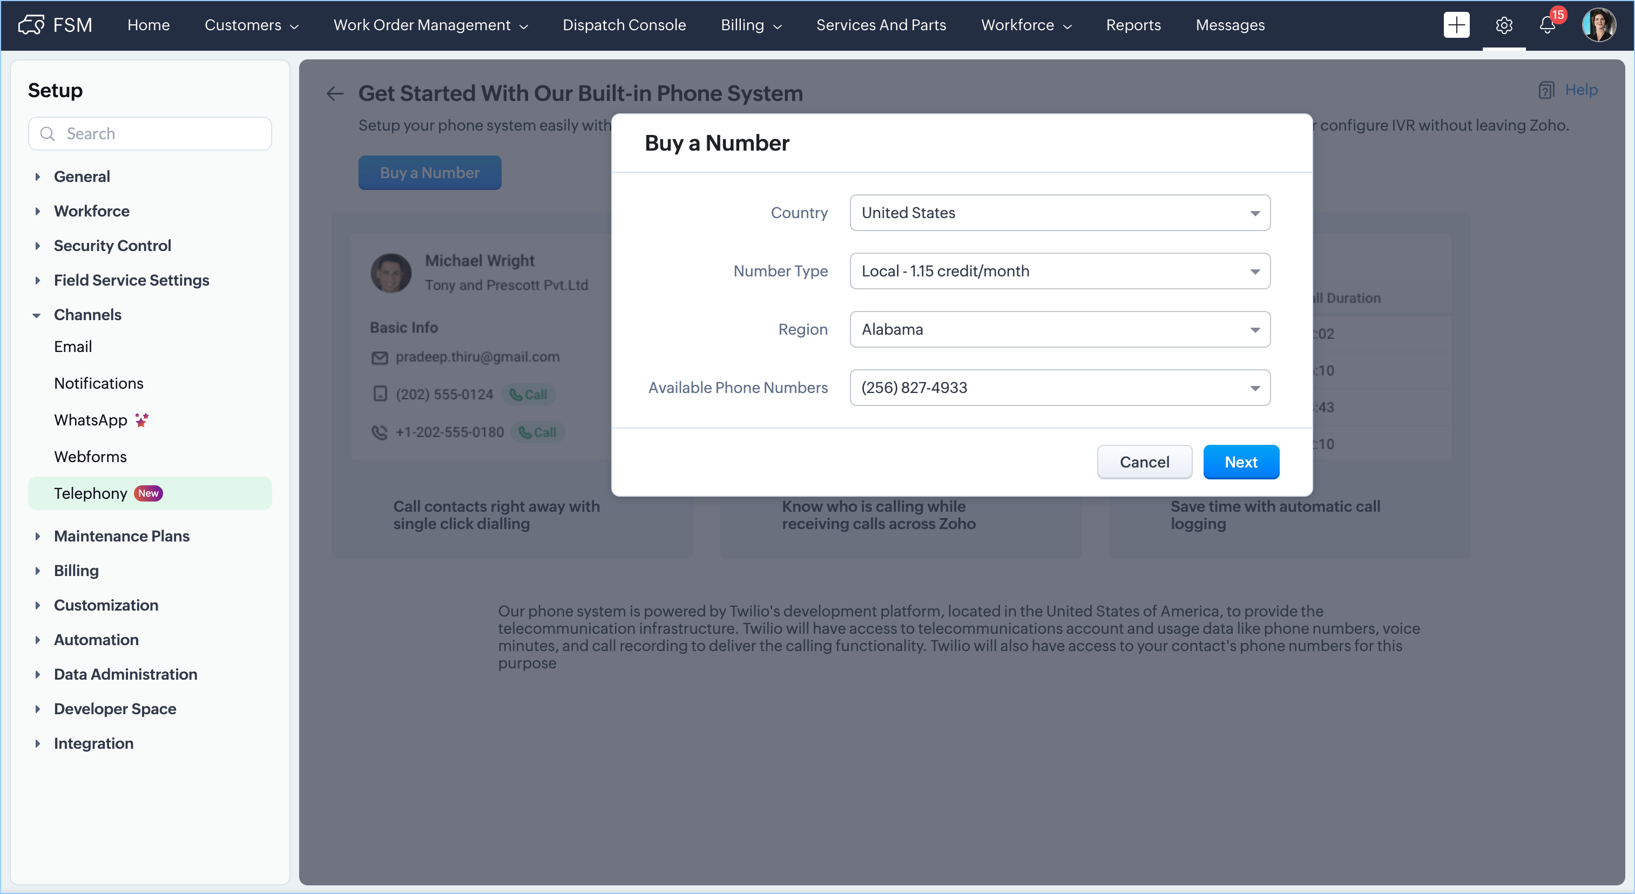Click the FSM logo icon
This screenshot has height=894, width=1635.
pos(31,25)
